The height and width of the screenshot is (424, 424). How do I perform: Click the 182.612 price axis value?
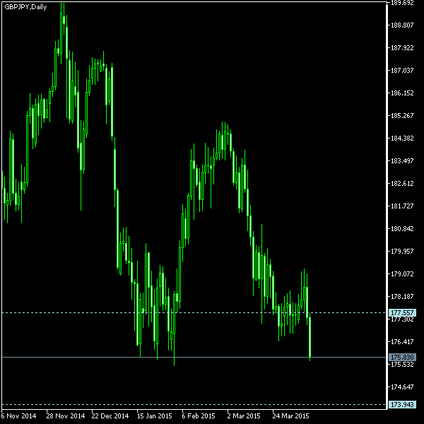[x=402, y=184]
